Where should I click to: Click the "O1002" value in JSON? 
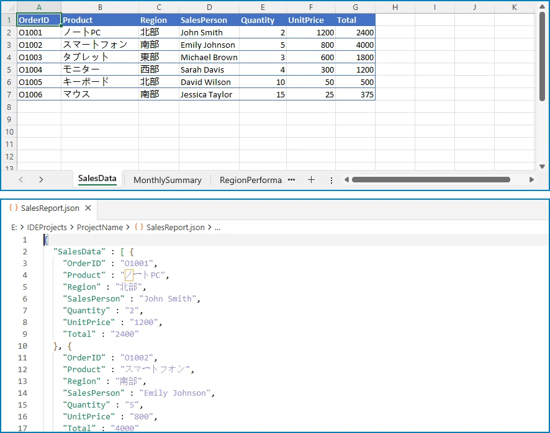[137, 357]
